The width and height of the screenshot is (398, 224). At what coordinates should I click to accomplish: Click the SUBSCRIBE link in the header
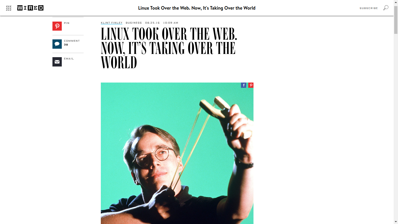(369, 8)
